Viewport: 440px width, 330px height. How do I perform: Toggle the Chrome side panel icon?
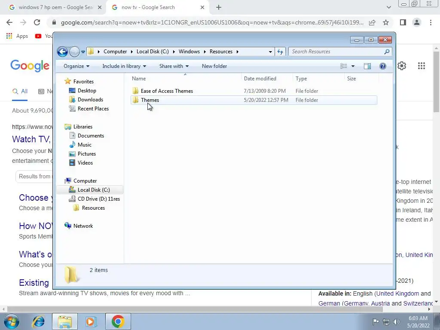403,22
